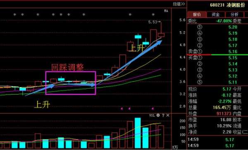Select the stock title 600231 凌钢股份
Image resolution: width=248 pixels, height=150 pixels.
click(x=227, y=5)
